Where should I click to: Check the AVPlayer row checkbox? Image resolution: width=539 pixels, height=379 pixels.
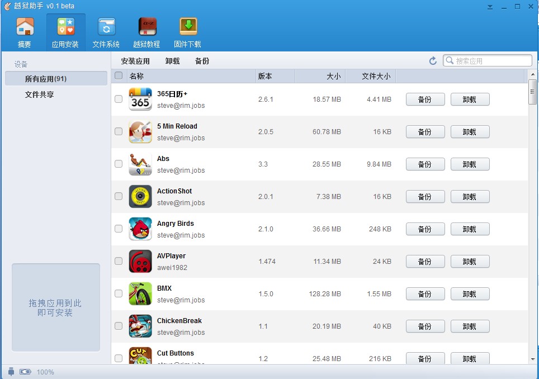[119, 261]
